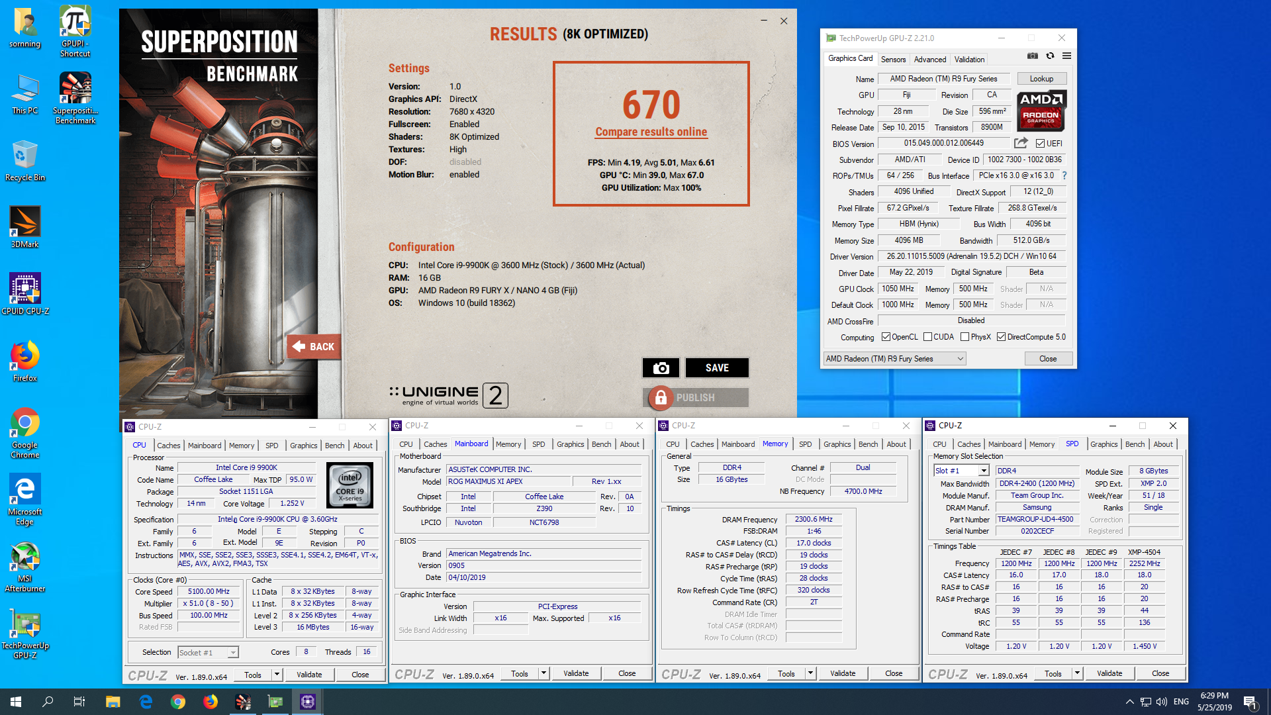
Task: Click the BIOS export share icon in GPU-Z
Action: point(1021,143)
